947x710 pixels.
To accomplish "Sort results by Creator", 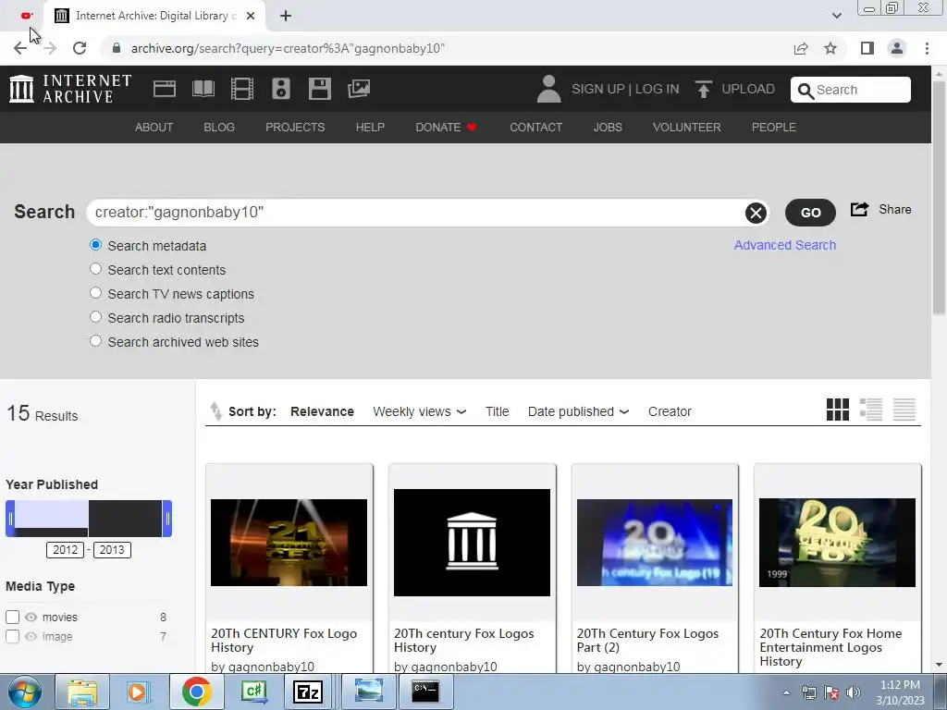I will (670, 411).
